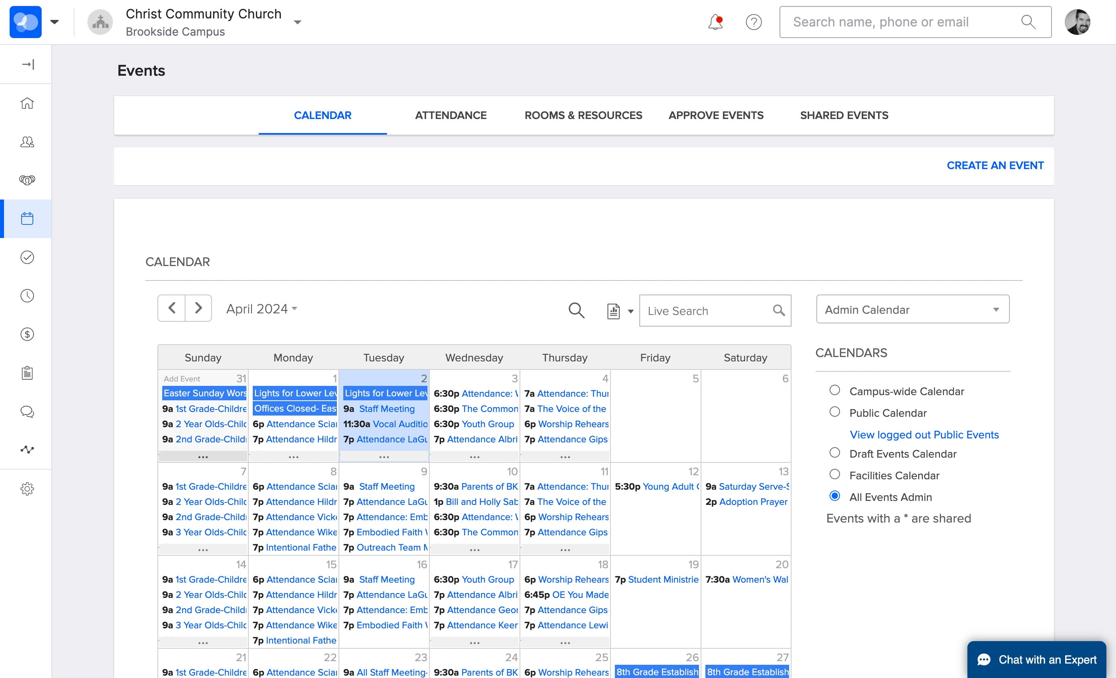Open the checkmark circle sidebar icon
The width and height of the screenshot is (1116, 678).
(27, 257)
